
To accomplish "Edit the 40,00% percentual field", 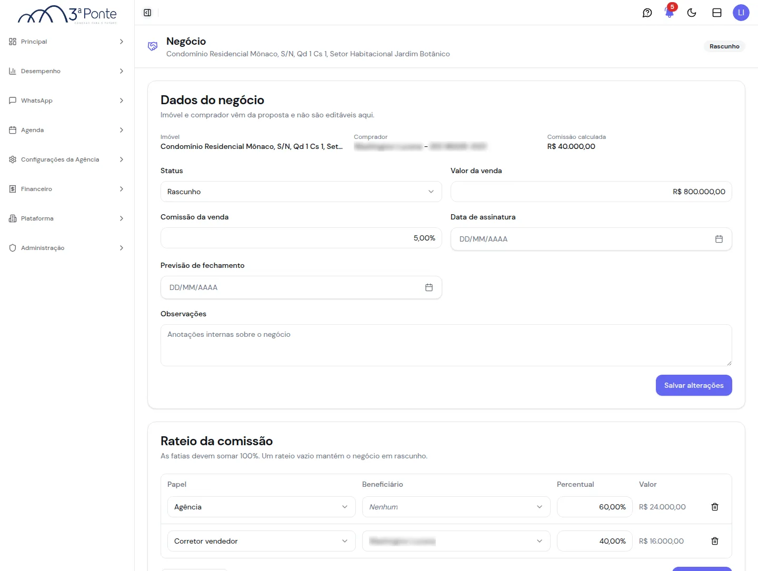I will [595, 541].
